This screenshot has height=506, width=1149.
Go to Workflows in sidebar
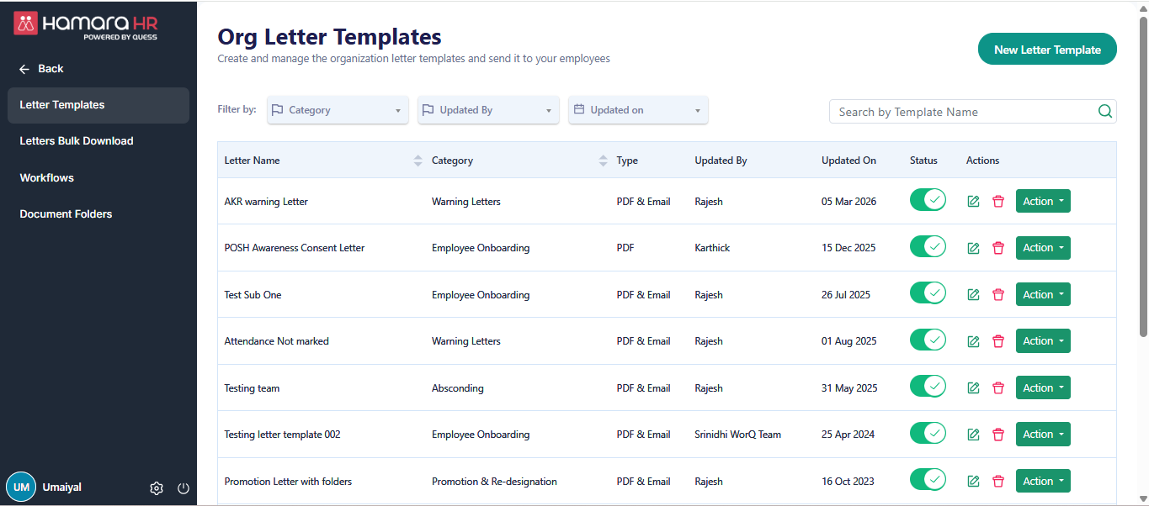[x=47, y=178]
